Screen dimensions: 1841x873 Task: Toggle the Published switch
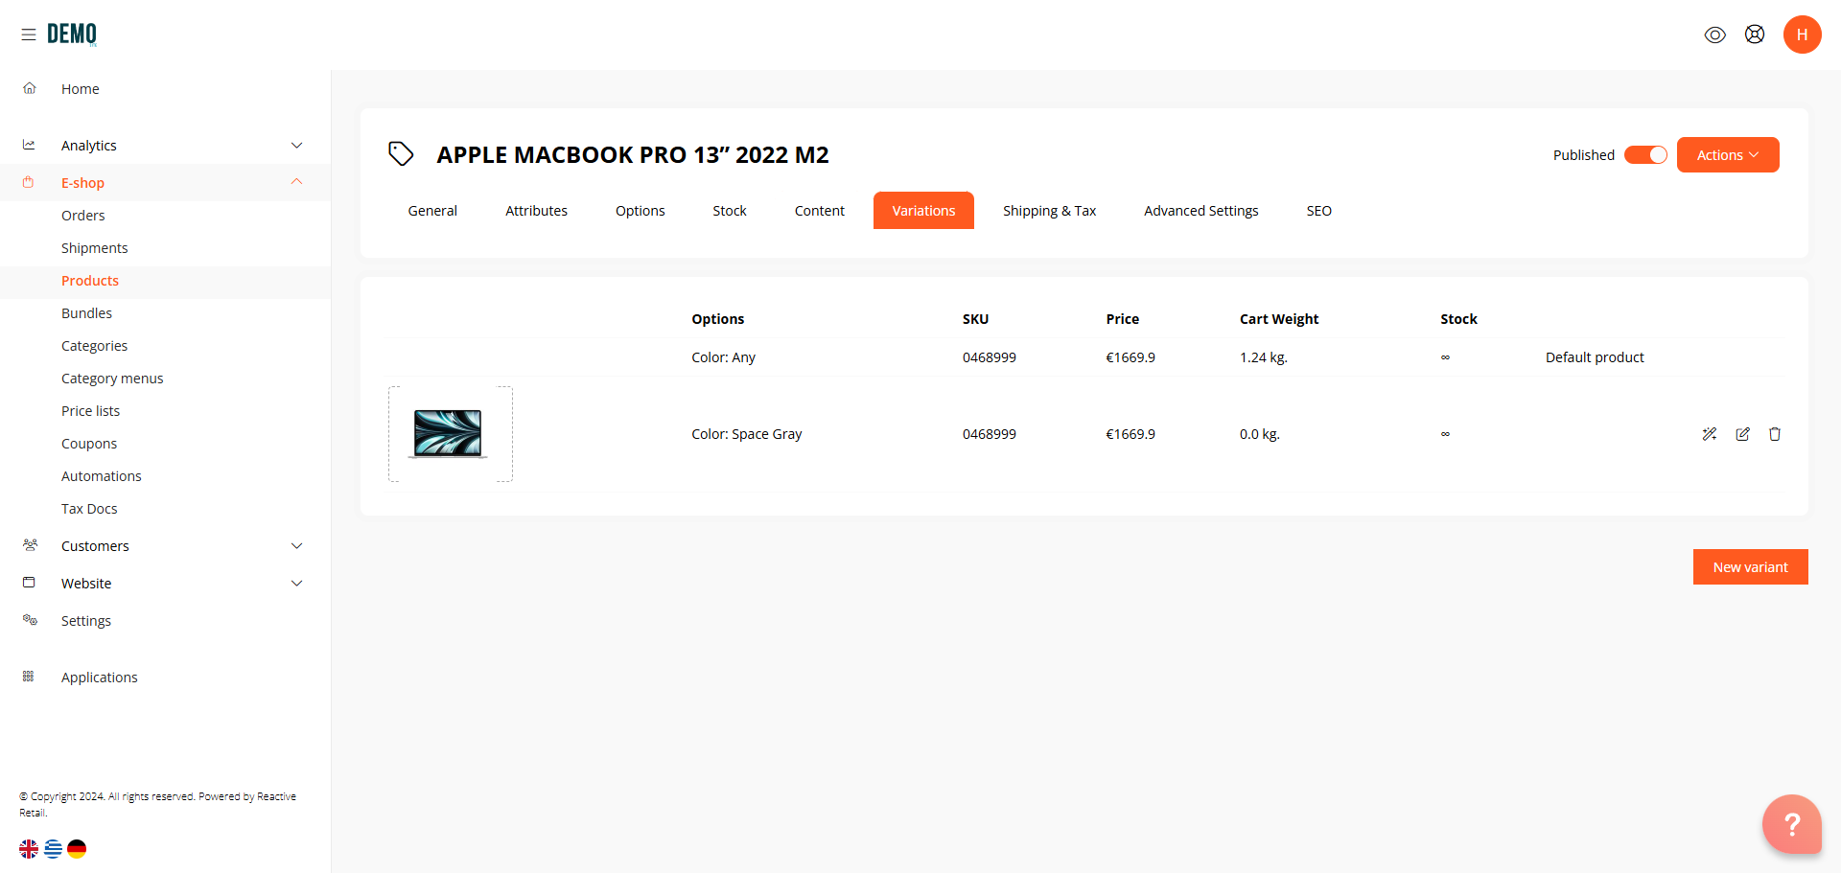(x=1645, y=154)
